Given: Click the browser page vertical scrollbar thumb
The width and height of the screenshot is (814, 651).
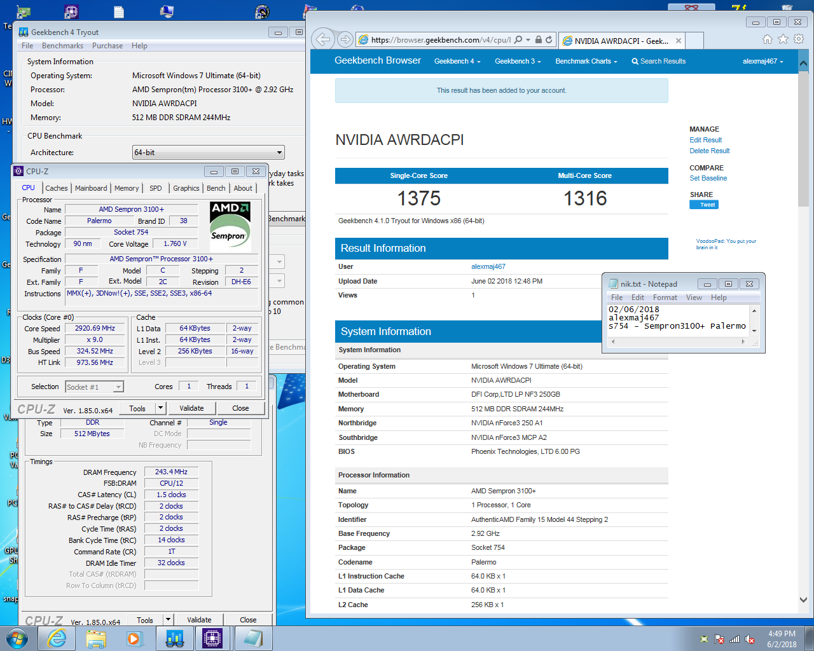Looking at the screenshot, I should pyautogui.click(x=803, y=140).
